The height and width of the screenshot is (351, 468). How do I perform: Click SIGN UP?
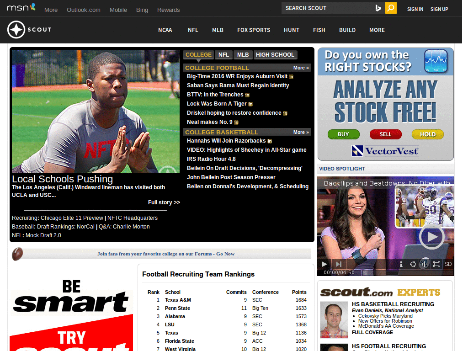point(439,9)
